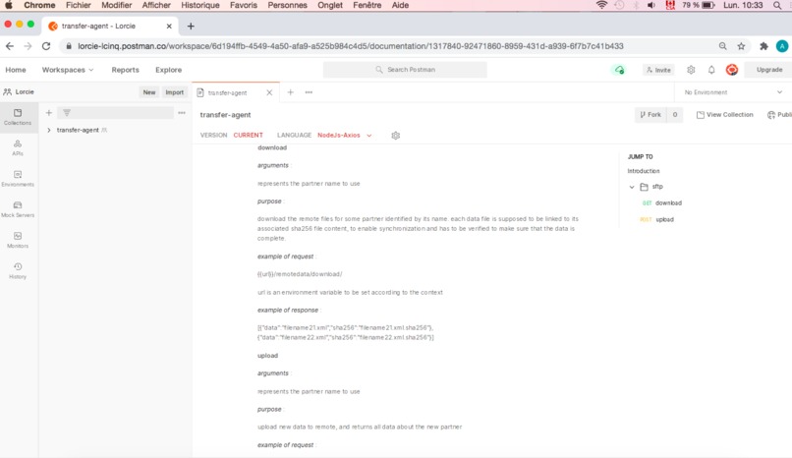Open the collections sidebar options ellipsis

182,113
